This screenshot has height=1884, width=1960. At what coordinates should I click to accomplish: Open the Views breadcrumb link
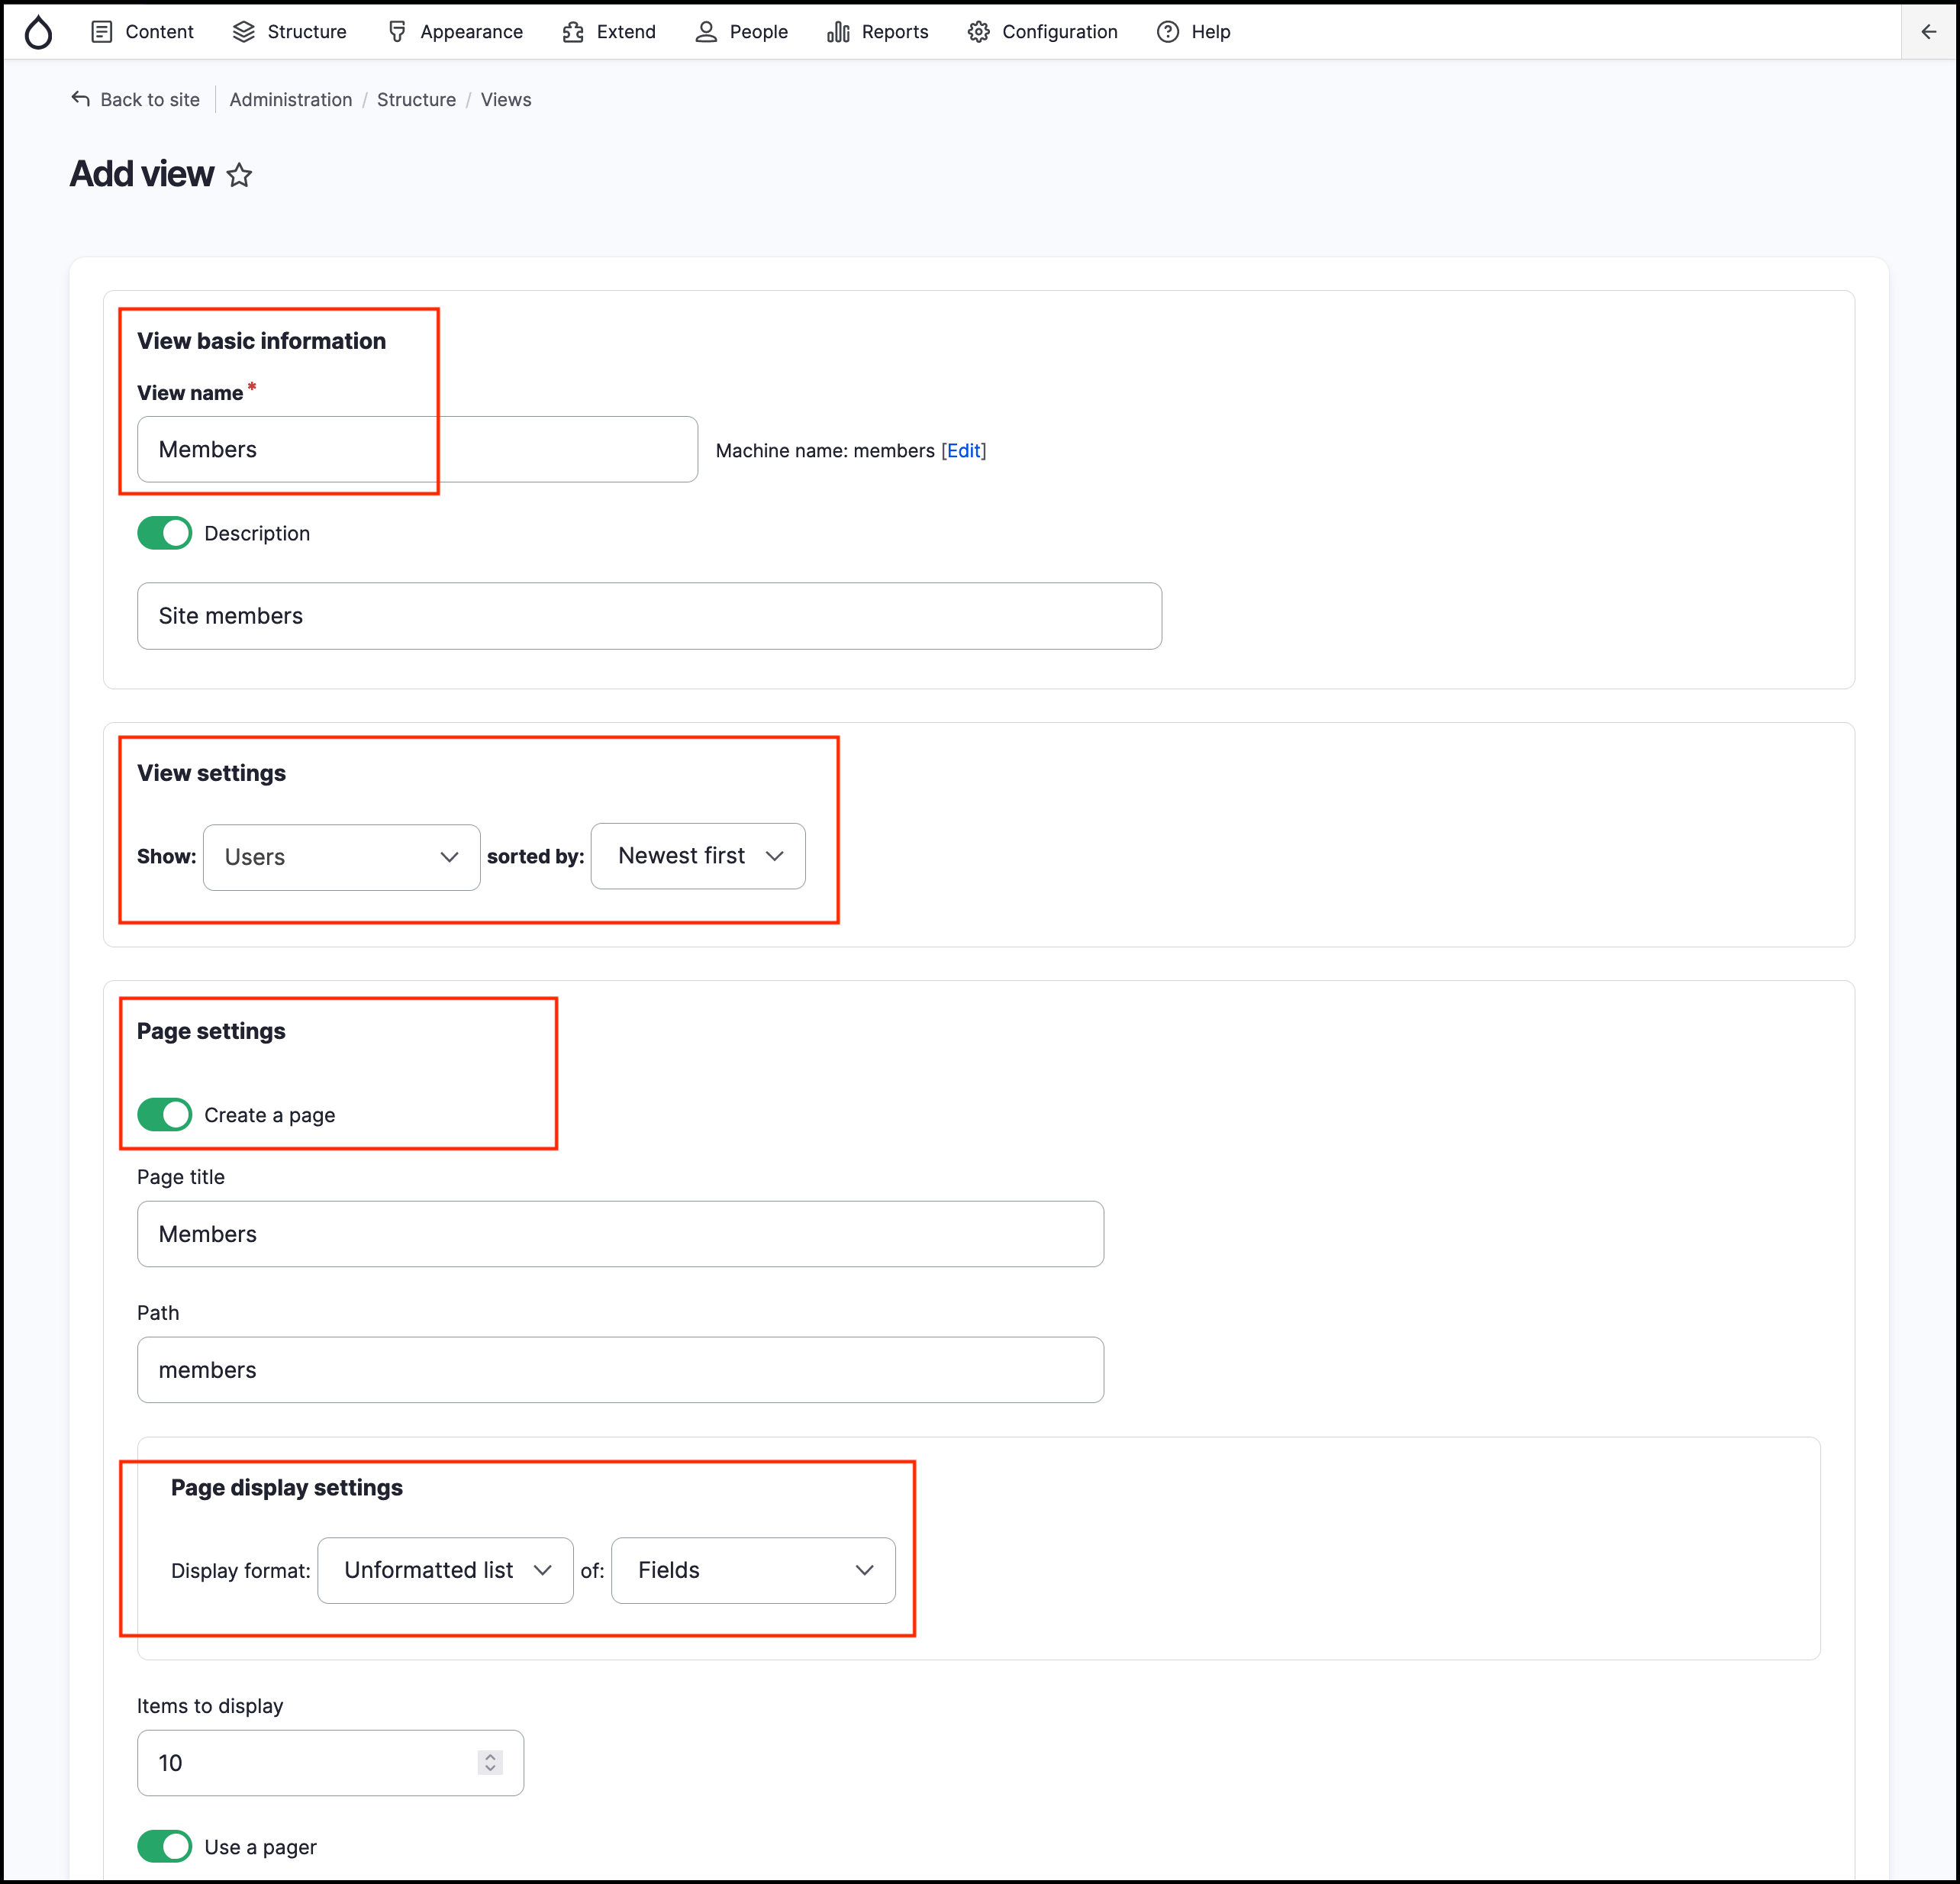click(x=505, y=99)
